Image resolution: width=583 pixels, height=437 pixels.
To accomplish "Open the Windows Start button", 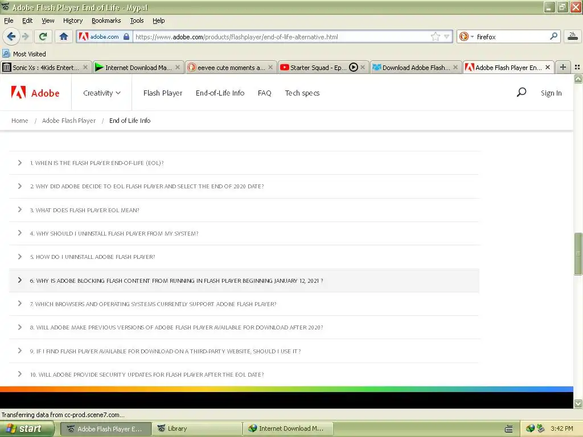I will 27,428.
